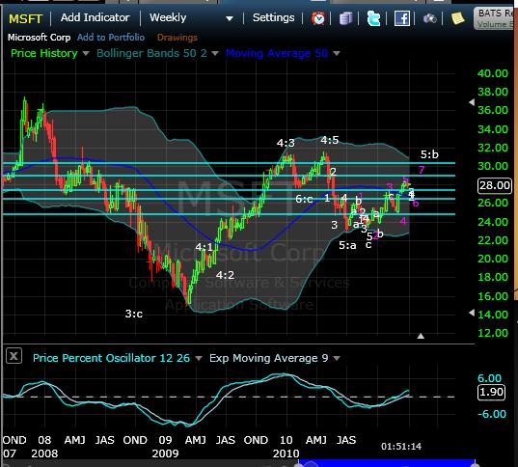Click the Microsoft Corp company name
The image size is (518, 467).
39,38
